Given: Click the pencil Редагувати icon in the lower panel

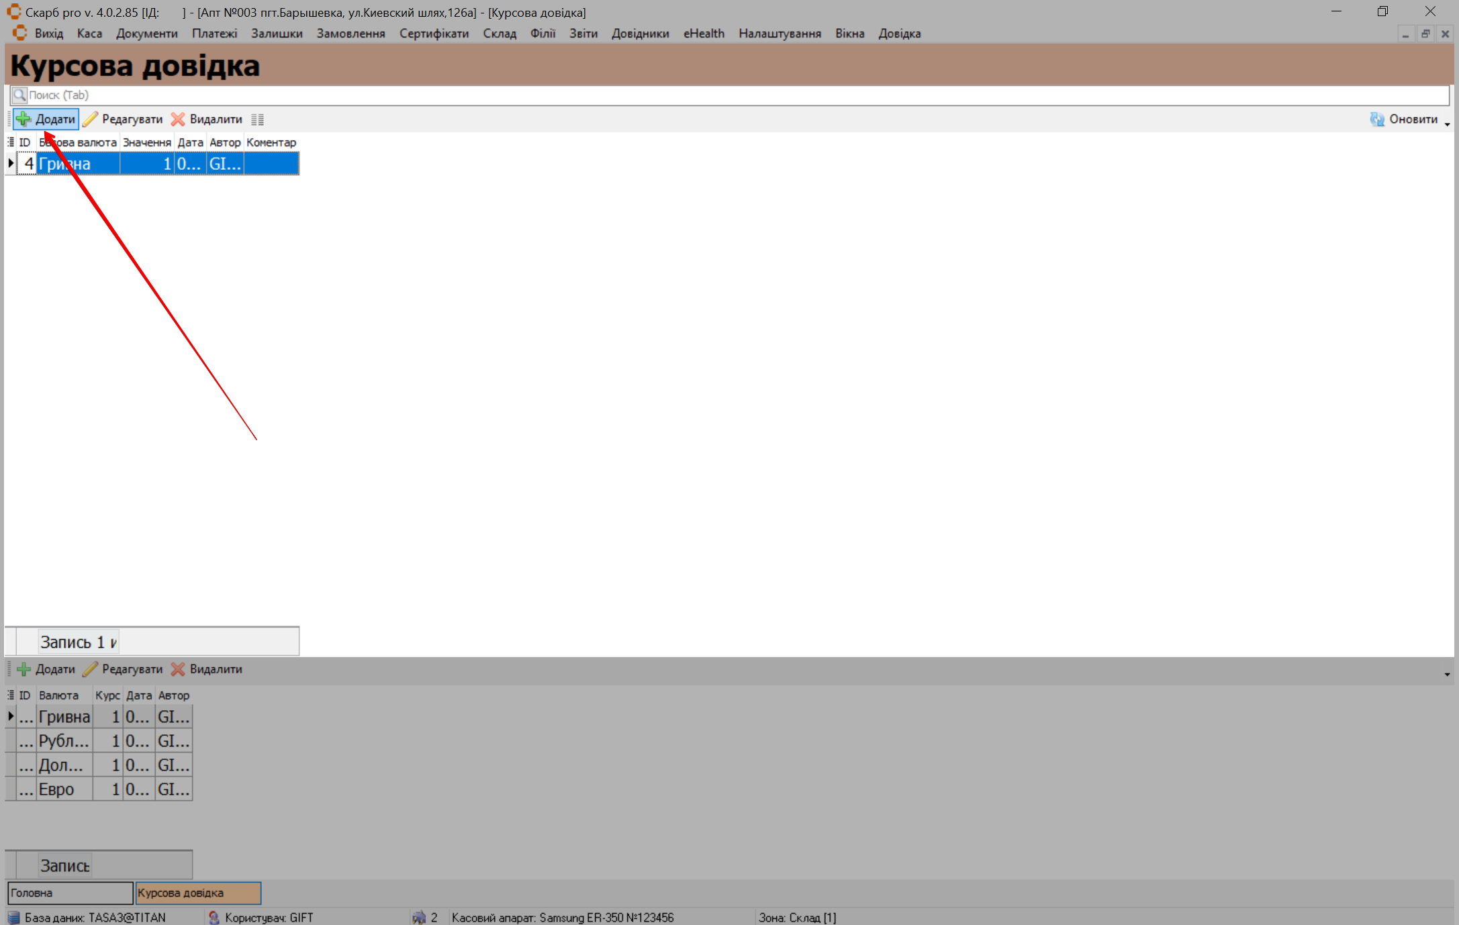Looking at the screenshot, I should click(x=91, y=669).
